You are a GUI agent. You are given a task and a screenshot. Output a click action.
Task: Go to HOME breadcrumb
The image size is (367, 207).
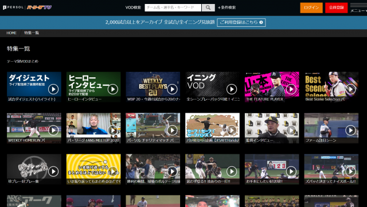(x=11, y=33)
